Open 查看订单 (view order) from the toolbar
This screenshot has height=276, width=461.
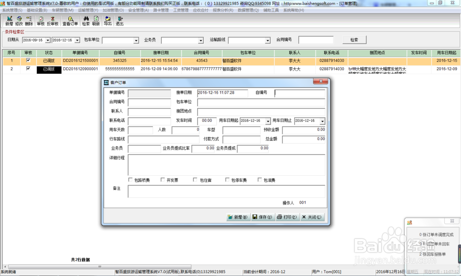70,21
